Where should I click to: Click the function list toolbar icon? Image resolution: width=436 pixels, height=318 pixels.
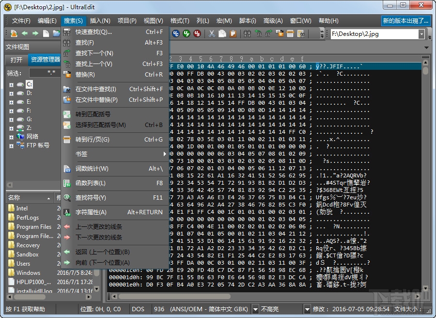click(x=301, y=33)
